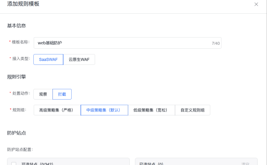
Task: Click the 规则组 field label
Action: coord(20,110)
